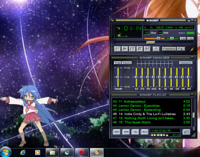The height and width of the screenshot is (157, 200).
Task: Open the playlist MISC menu
Action: (144, 132)
